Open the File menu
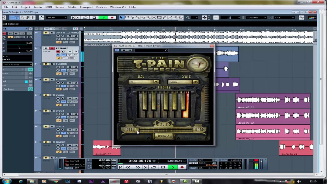The height and width of the screenshot is (184, 327). pyautogui.click(x=6, y=7)
